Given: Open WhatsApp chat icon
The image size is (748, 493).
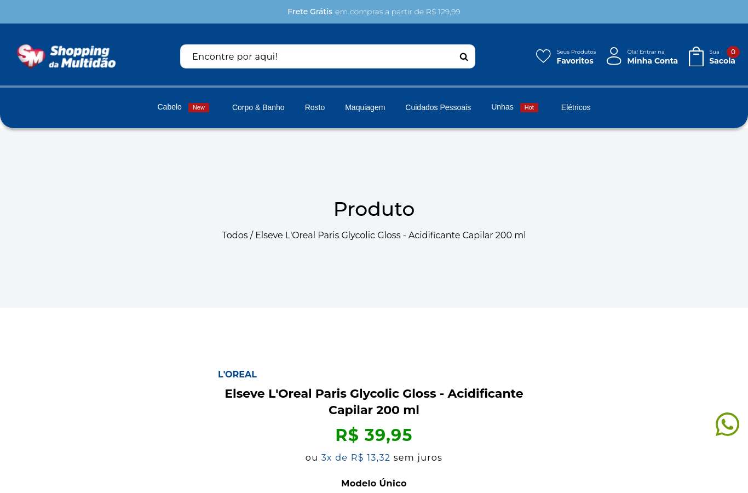Looking at the screenshot, I should pos(727,425).
